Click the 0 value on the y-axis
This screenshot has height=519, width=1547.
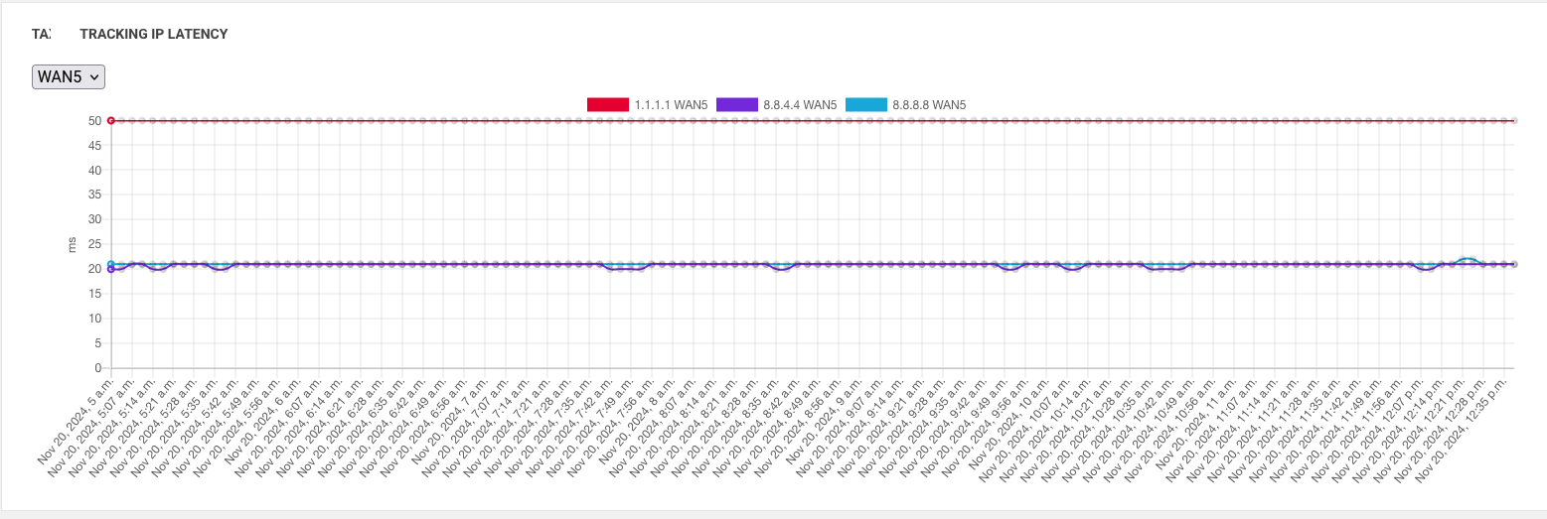(97, 368)
